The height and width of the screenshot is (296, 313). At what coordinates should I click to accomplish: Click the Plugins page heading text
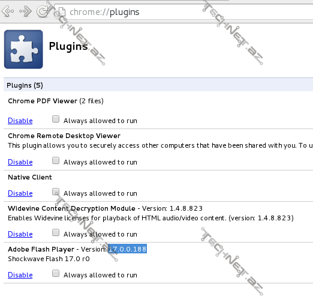[68, 47]
